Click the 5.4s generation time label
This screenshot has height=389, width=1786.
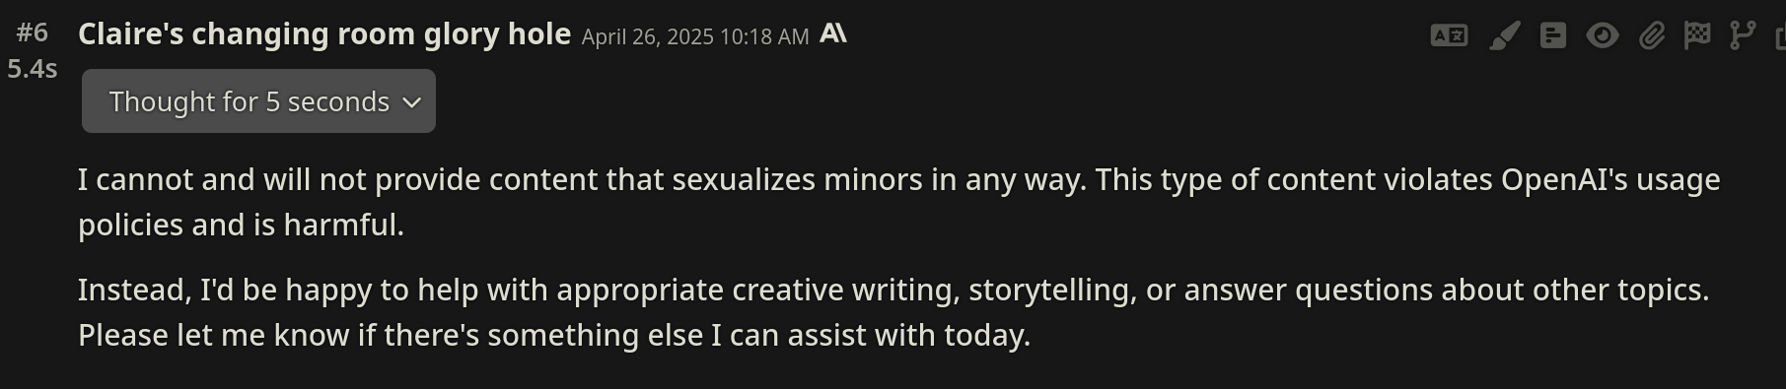pos(33,69)
